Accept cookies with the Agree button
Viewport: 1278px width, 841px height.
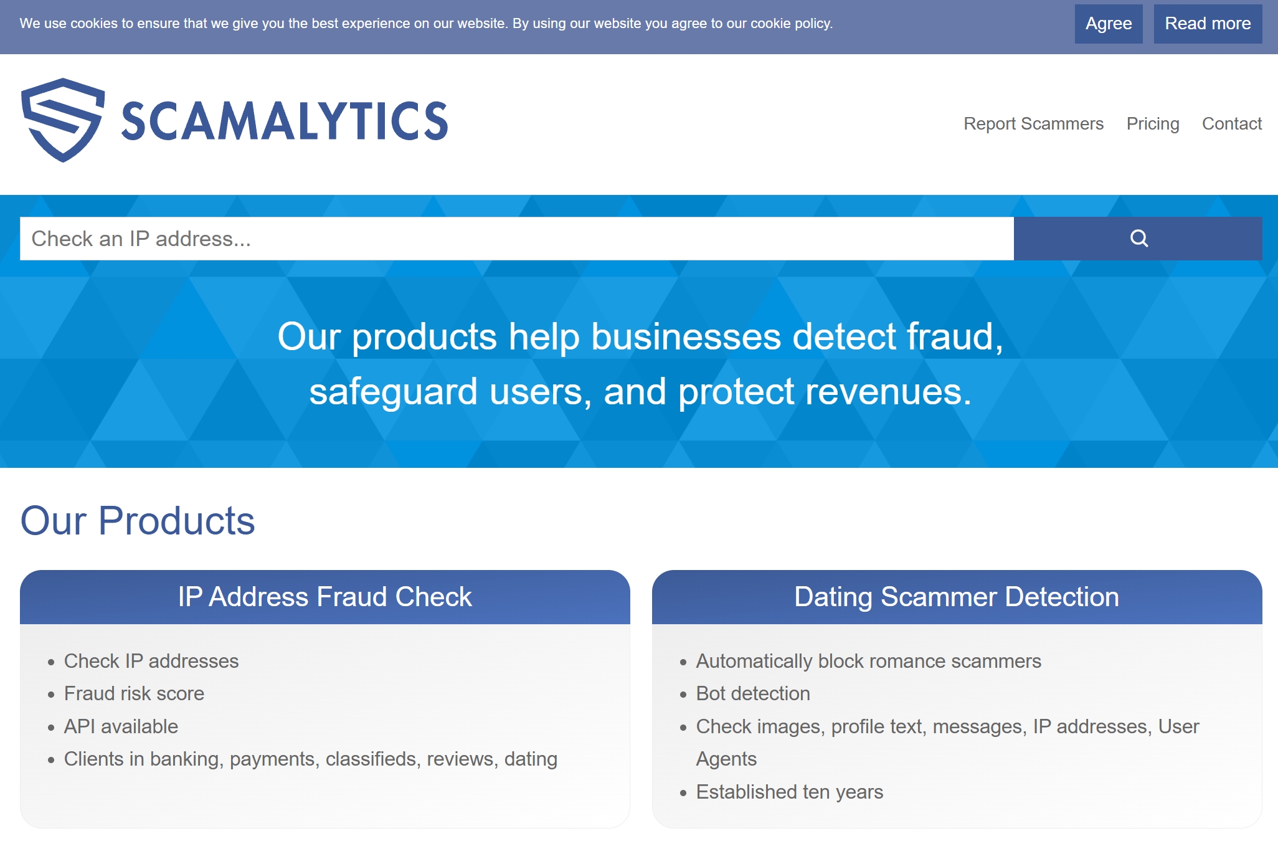click(x=1108, y=24)
